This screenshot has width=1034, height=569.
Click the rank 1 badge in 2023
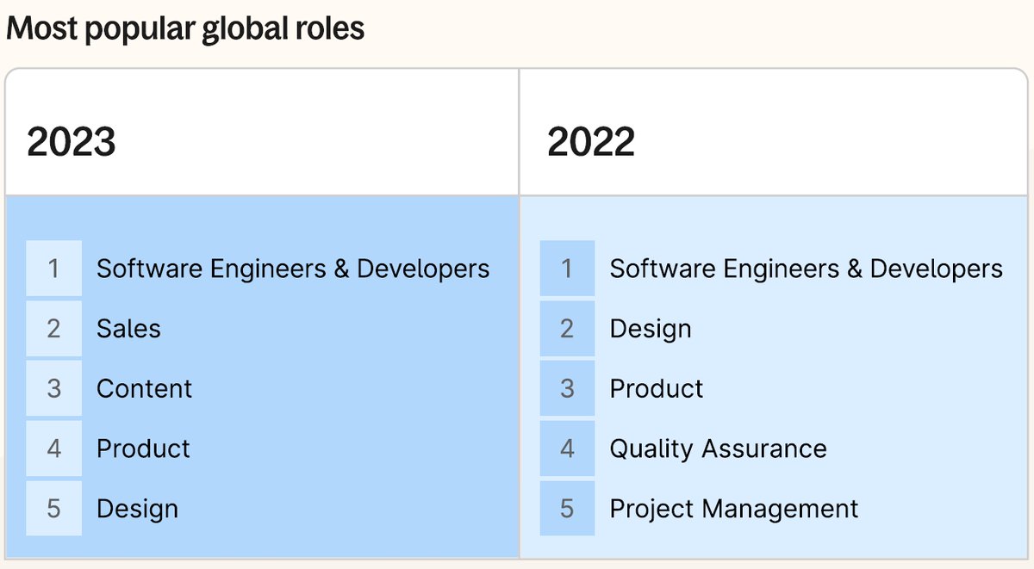tap(53, 269)
